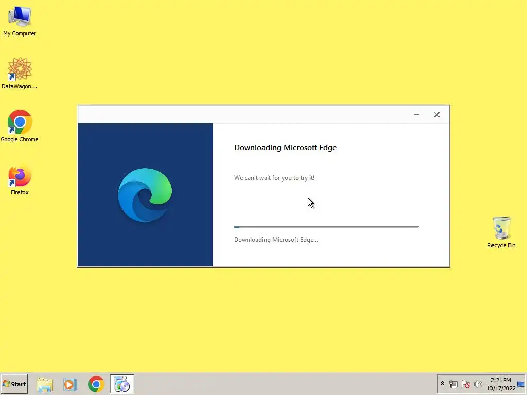Close the Edge installer window
527x395 pixels.
436,115
